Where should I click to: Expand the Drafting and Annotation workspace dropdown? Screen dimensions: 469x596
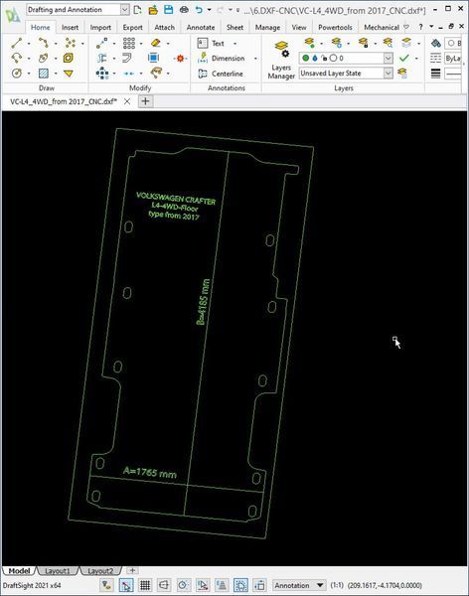point(125,10)
